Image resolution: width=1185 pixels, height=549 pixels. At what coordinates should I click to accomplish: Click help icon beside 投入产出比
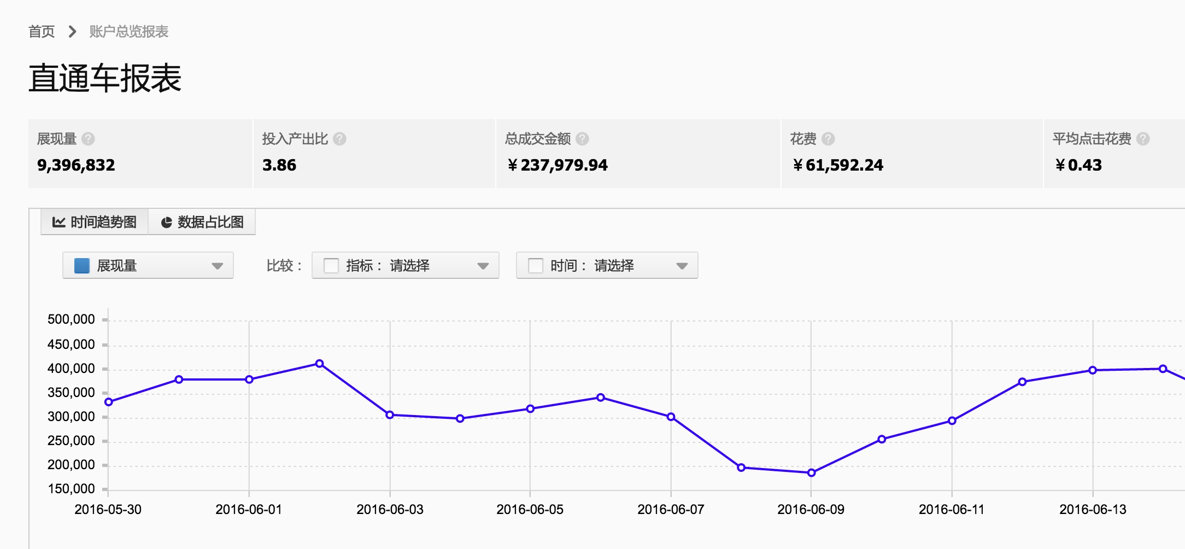[339, 139]
